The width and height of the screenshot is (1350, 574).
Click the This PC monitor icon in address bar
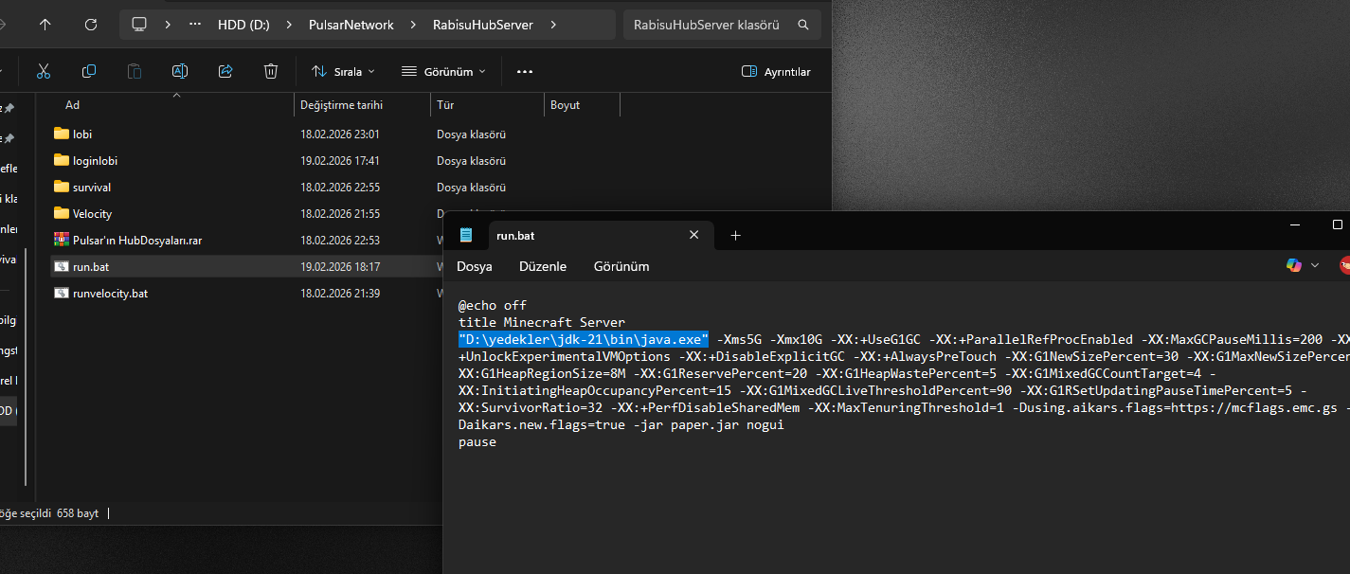(139, 25)
